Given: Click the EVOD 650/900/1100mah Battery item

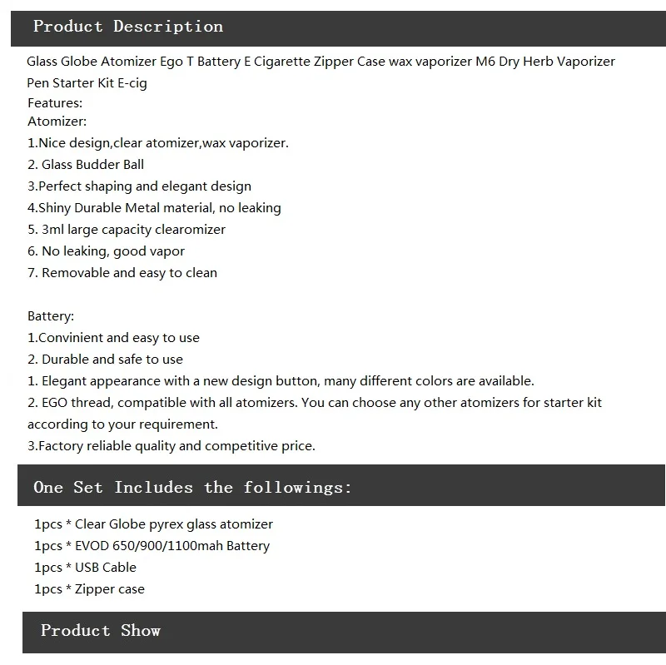Looking at the screenshot, I should point(152,546).
